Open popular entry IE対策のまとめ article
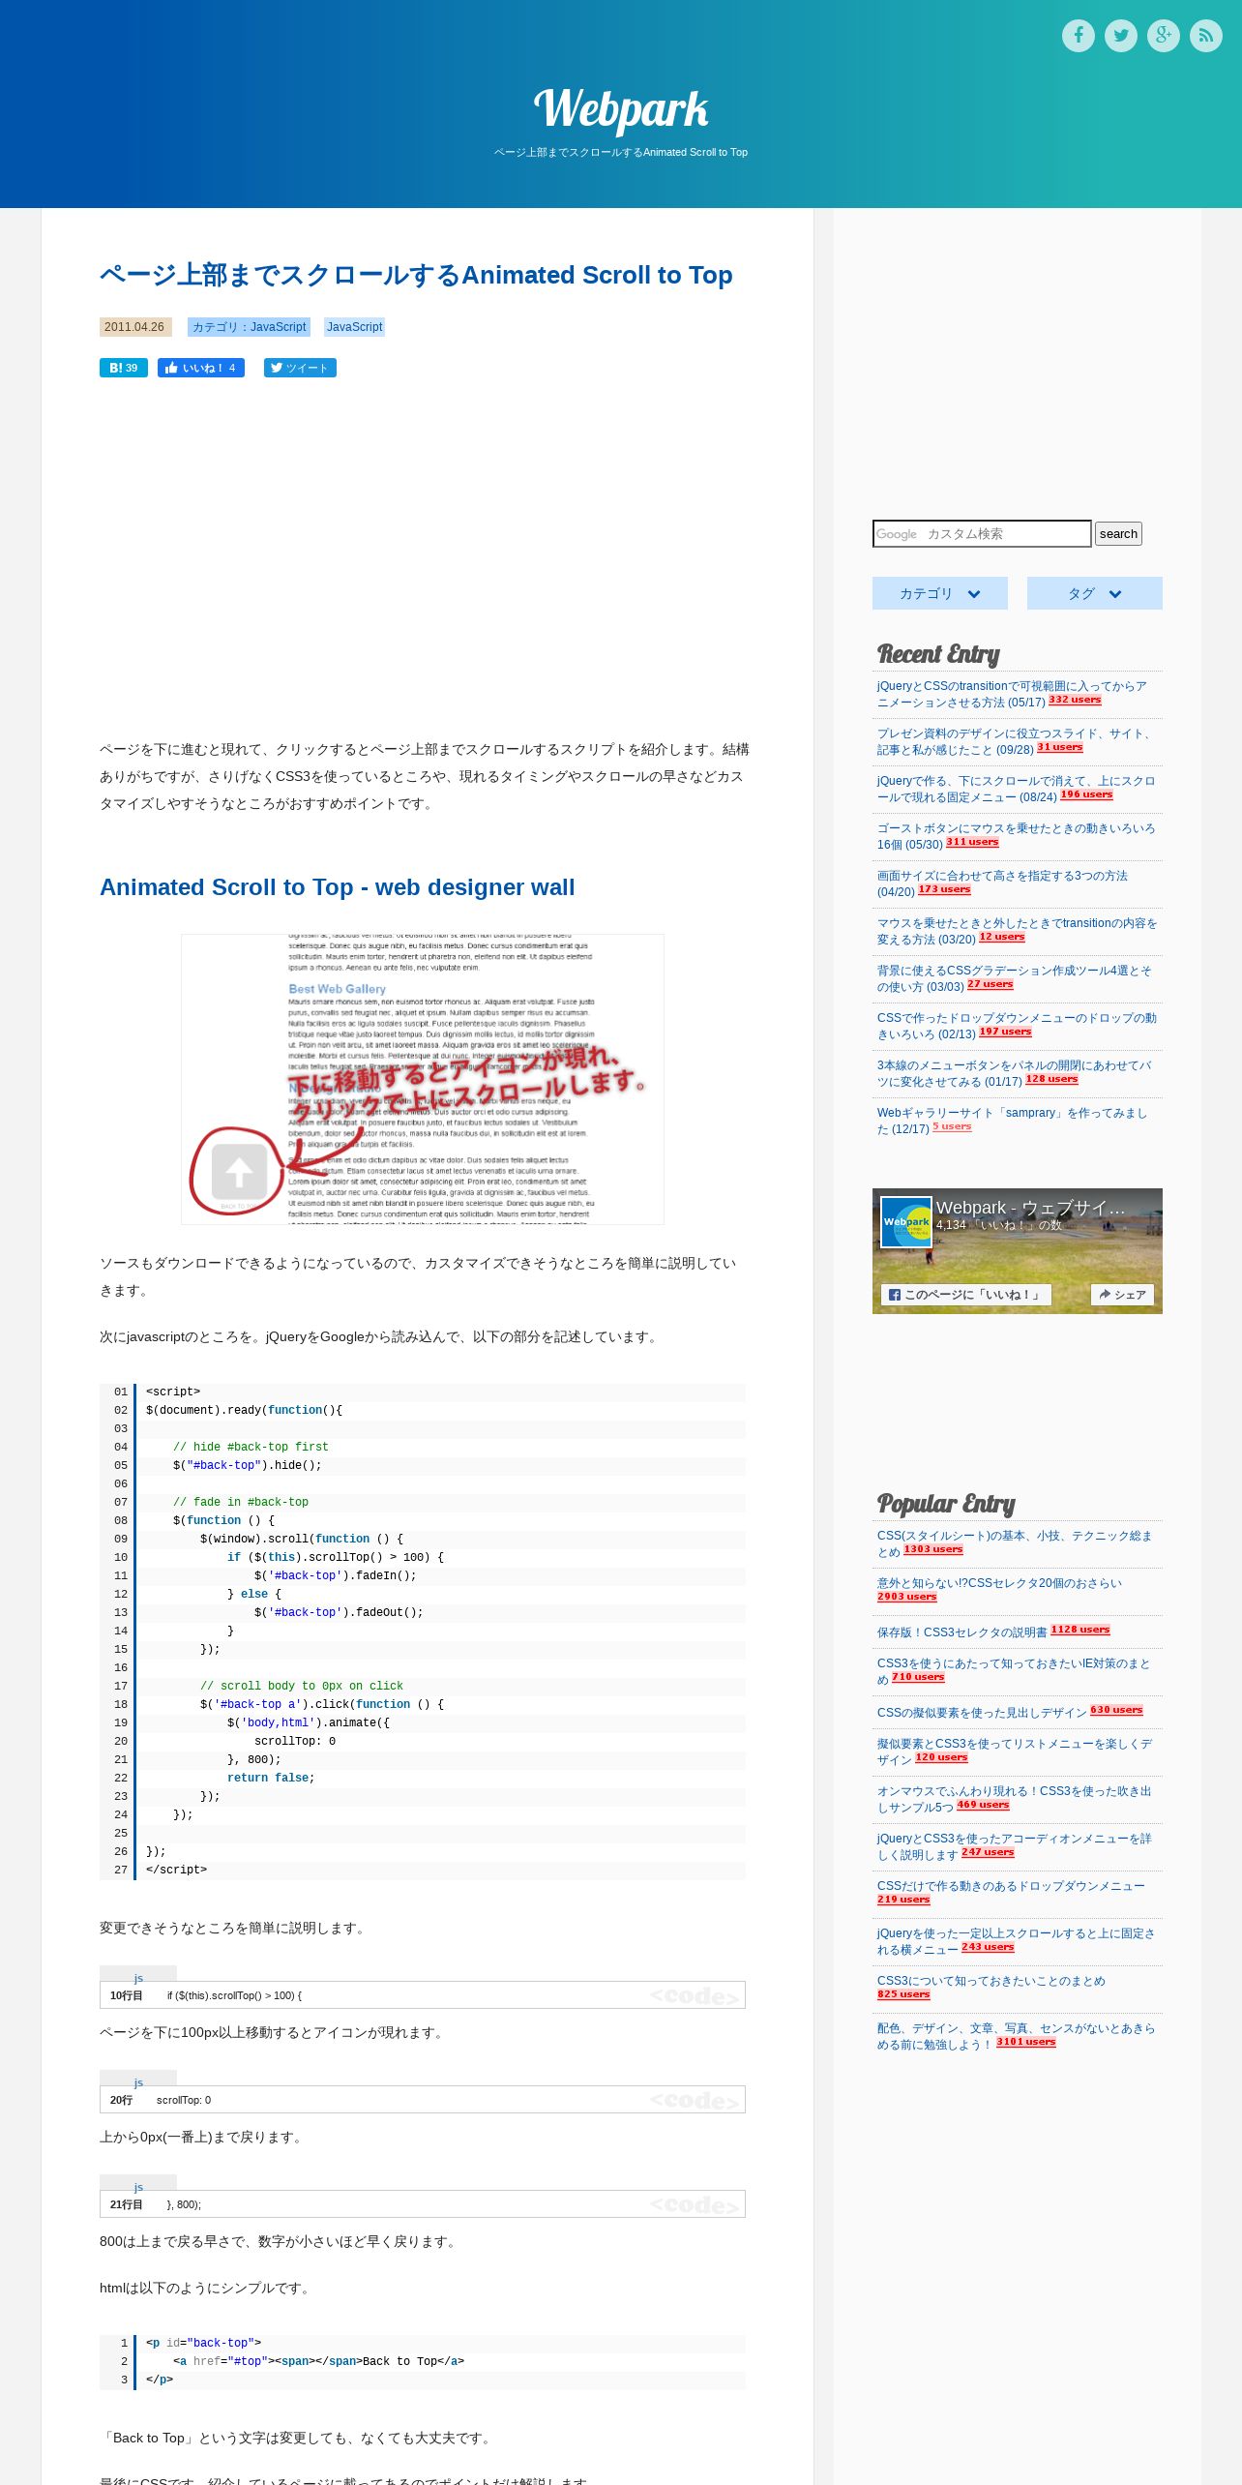Image resolution: width=1242 pixels, height=2485 pixels. 1014,1671
